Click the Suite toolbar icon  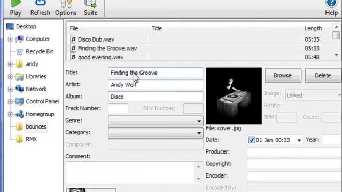90,4
